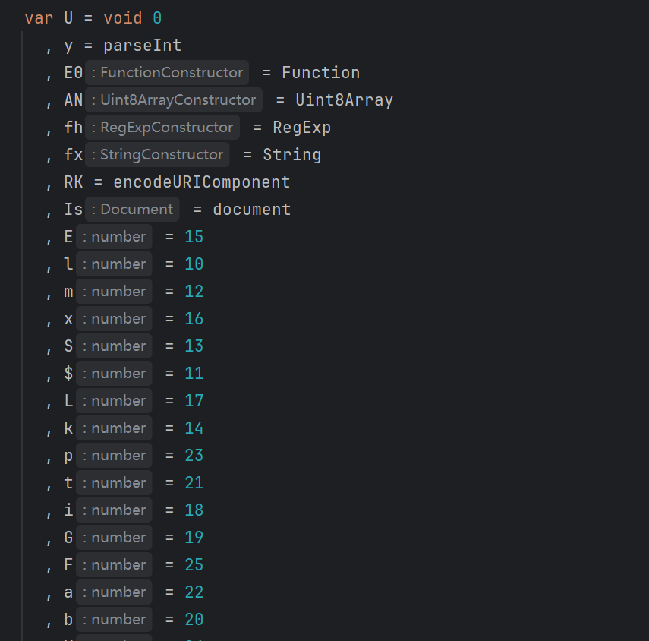Click the StringConstructor type hint
The height and width of the screenshot is (641, 649).
coord(157,155)
